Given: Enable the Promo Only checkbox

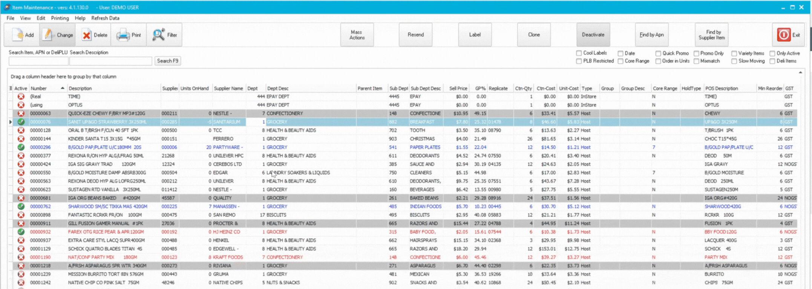Looking at the screenshot, I should point(696,53).
